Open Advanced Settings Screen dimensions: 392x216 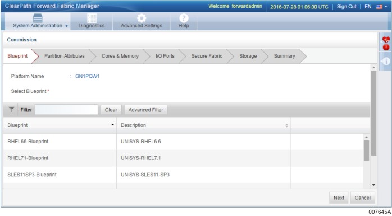tap(142, 21)
